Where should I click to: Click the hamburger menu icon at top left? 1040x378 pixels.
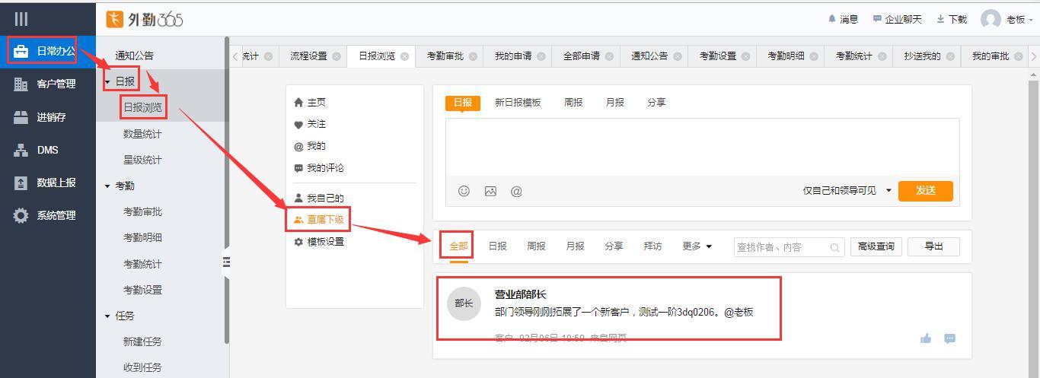point(21,19)
